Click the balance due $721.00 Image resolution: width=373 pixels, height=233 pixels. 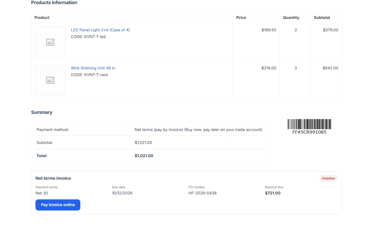click(273, 193)
